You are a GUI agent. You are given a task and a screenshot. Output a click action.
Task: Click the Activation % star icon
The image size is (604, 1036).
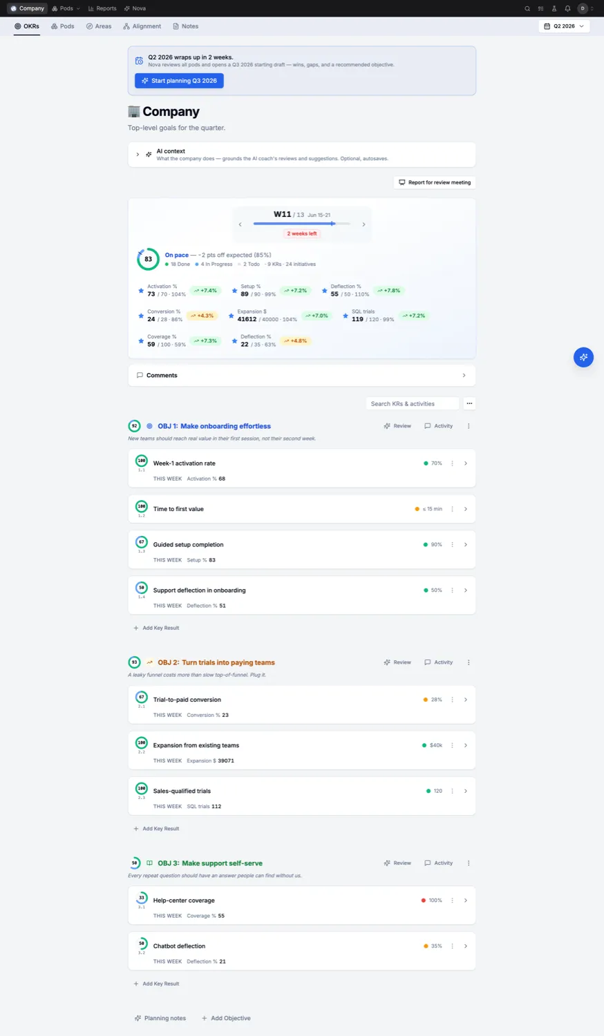coord(141,291)
